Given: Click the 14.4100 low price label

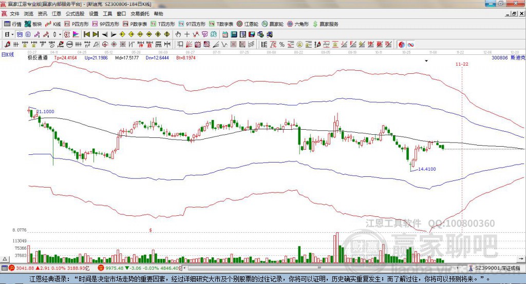Looking at the screenshot, I should click(x=427, y=169).
